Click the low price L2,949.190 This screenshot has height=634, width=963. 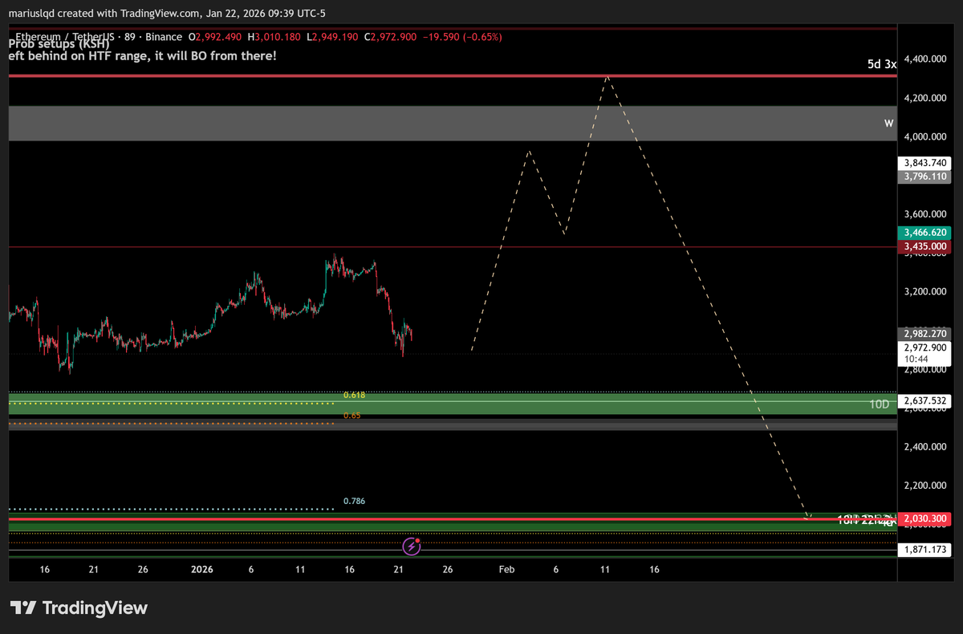pyautogui.click(x=333, y=36)
